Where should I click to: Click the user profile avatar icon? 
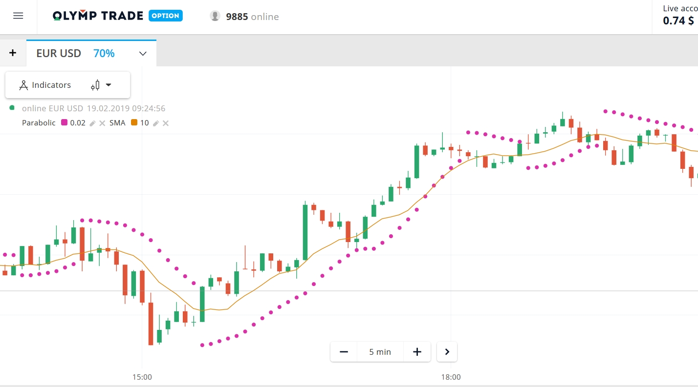[x=215, y=15]
